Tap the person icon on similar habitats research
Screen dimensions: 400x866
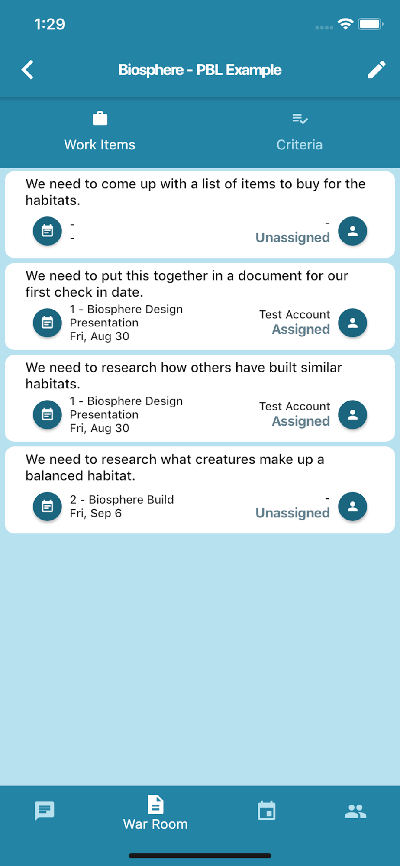tap(353, 415)
